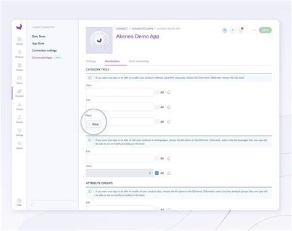This screenshot has height=231, width=292.
Task: Clear the languages Edit field with eraser
Action: click(169, 158)
